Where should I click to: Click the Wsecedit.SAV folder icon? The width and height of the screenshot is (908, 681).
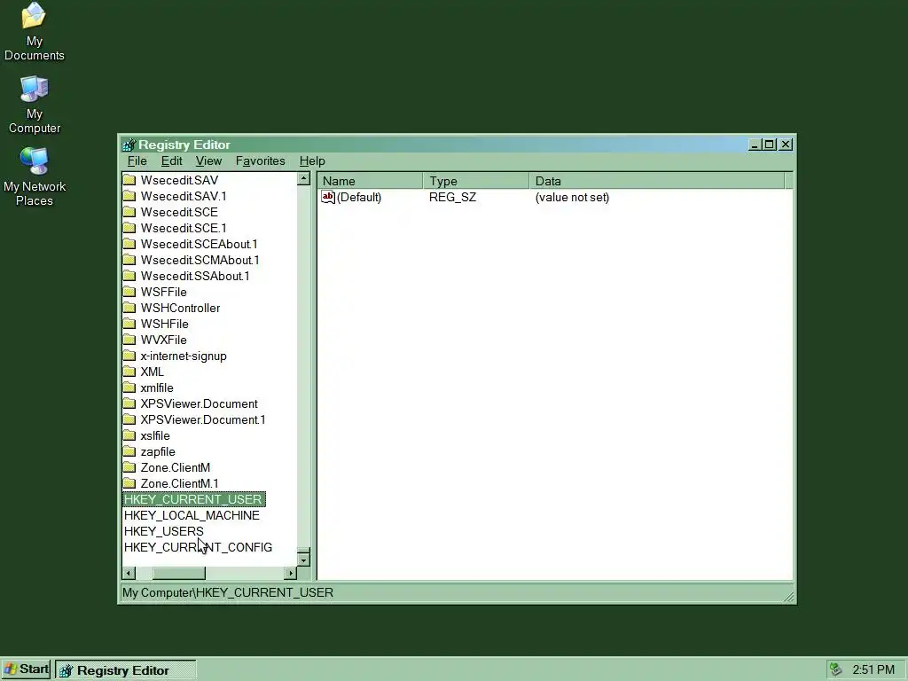(x=129, y=180)
